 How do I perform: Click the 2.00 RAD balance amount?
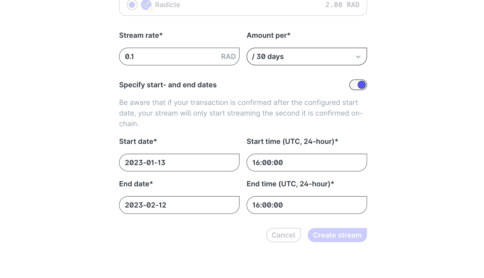coord(342,5)
